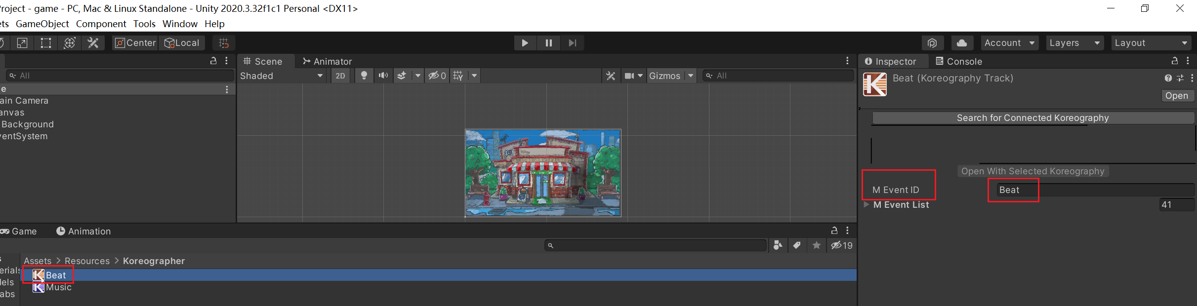Lock the Hierarchy panel
1197x306 pixels.
(x=213, y=61)
